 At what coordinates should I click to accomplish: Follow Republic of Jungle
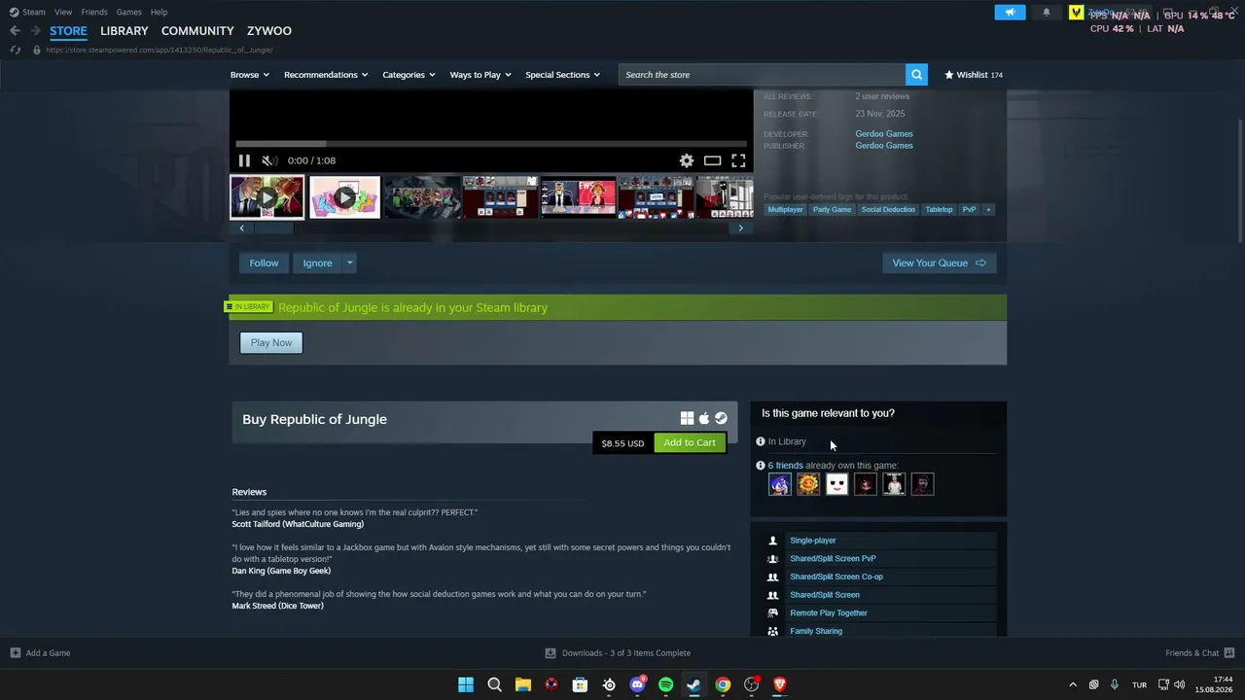pos(264,262)
